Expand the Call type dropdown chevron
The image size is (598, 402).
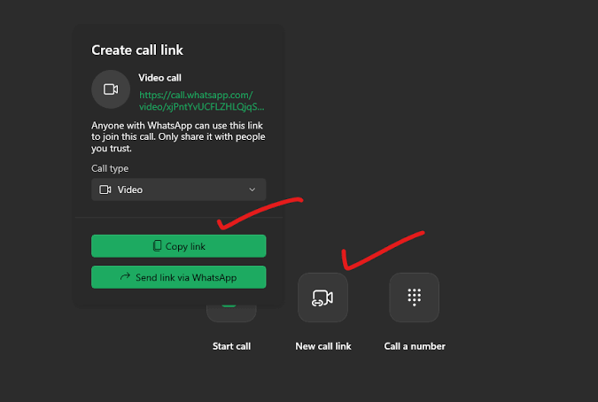tap(252, 189)
